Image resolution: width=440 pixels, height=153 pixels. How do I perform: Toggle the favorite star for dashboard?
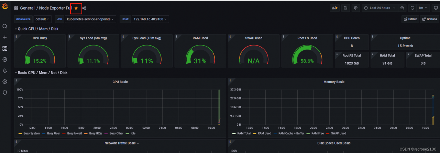pyautogui.click(x=76, y=8)
